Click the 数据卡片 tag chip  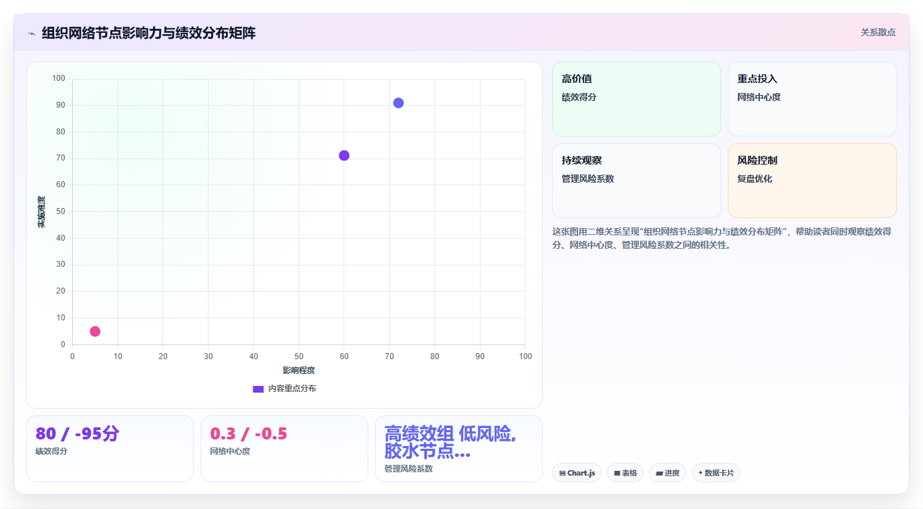(716, 473)
